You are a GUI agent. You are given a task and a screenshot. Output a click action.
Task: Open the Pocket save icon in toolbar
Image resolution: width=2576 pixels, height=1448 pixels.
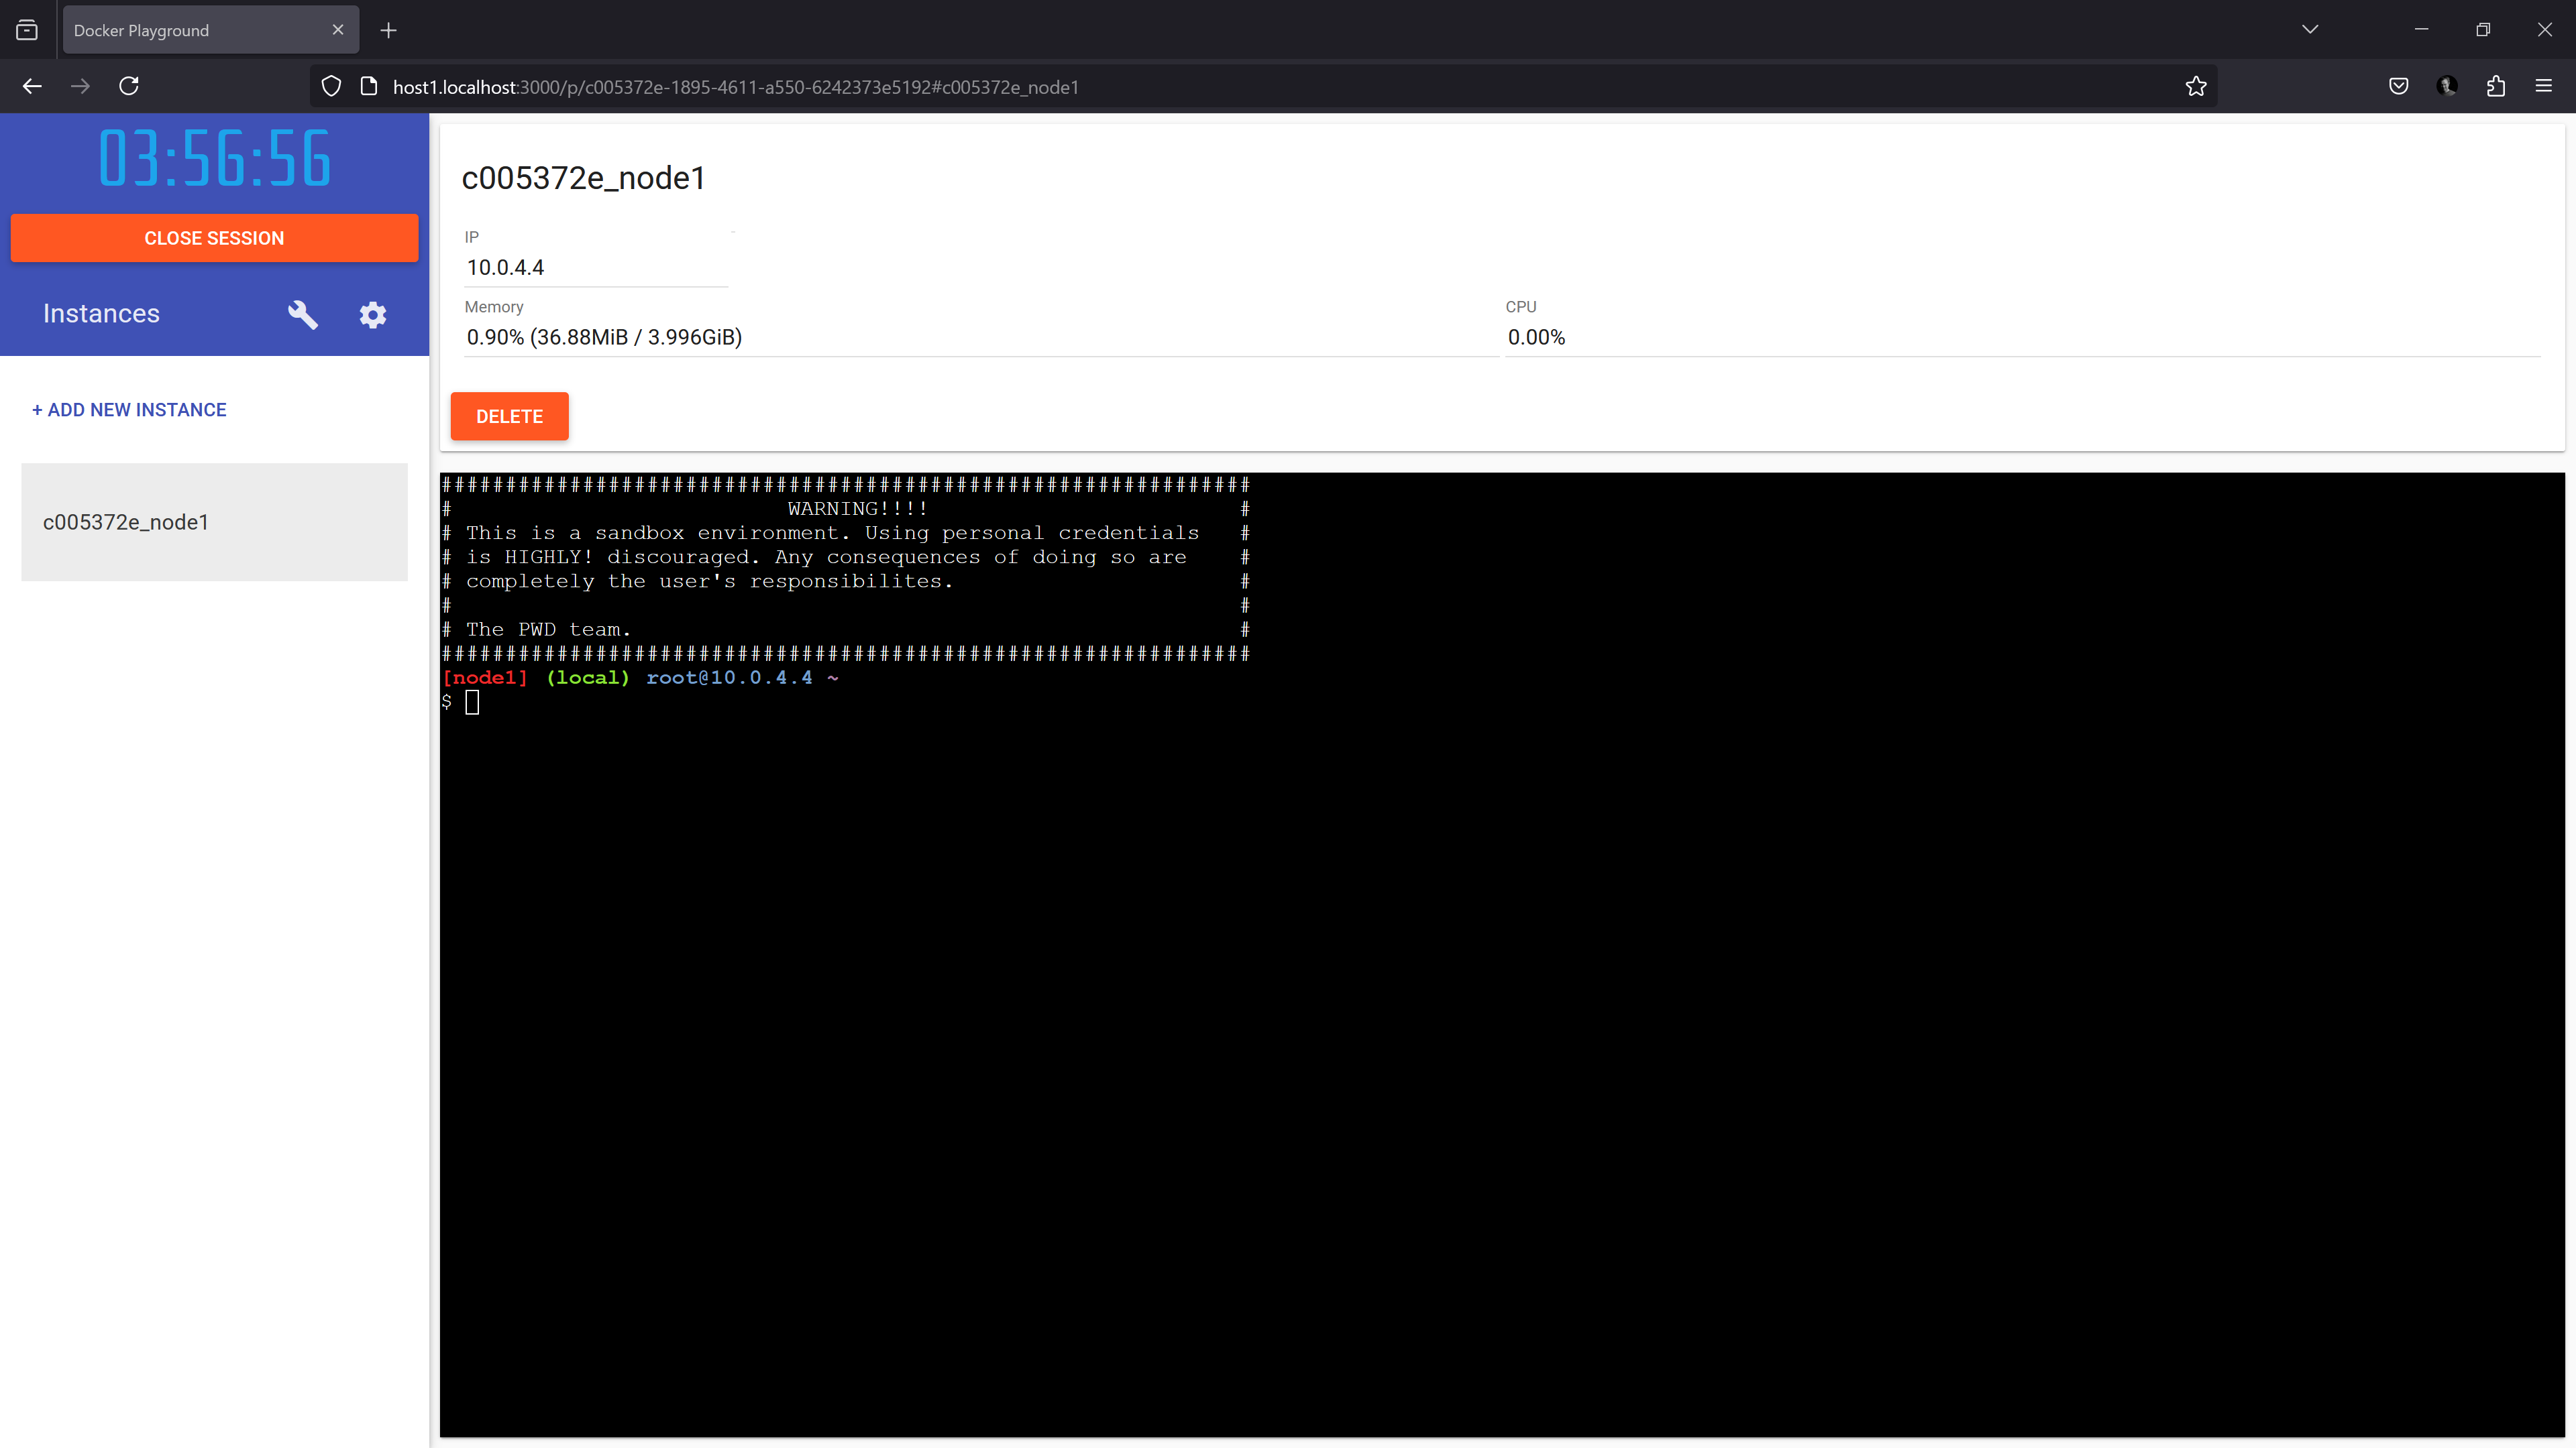(x=2398, y=86)
